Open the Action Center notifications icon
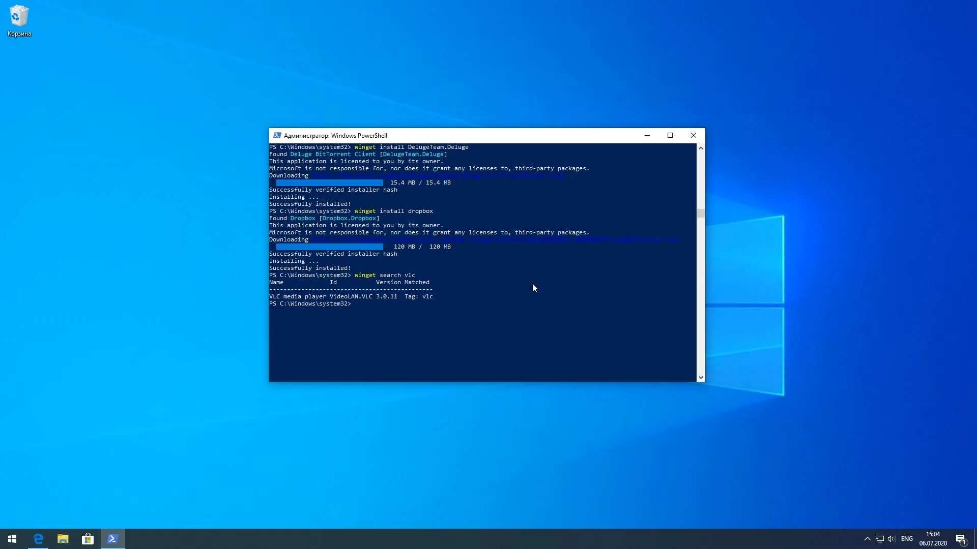The width and height of the screenshot is (977, 549). [961, 539]
